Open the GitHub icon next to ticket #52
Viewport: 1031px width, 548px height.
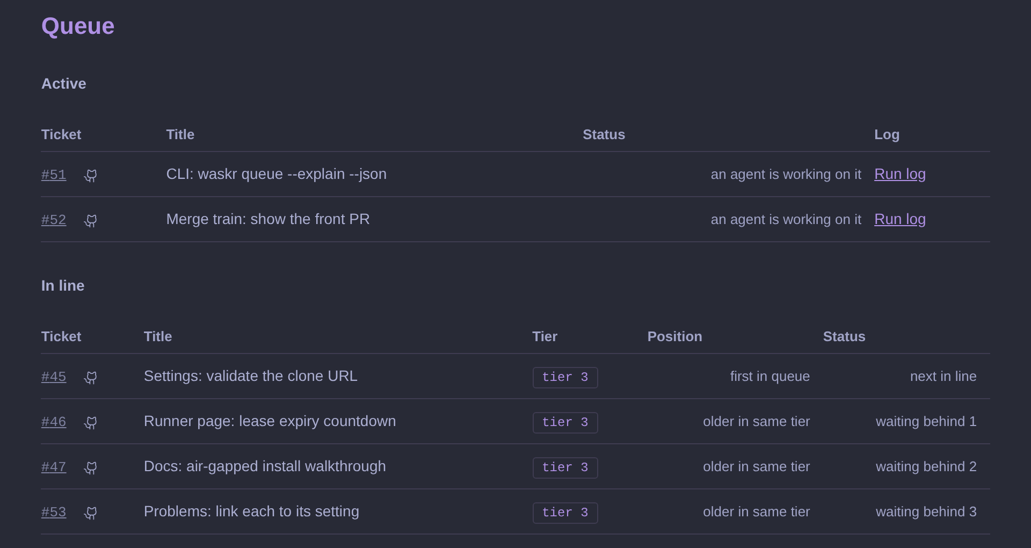[x=91, y=221]
